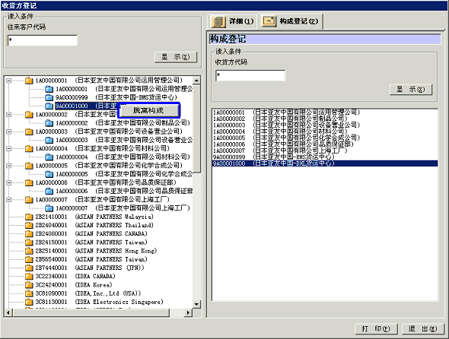Image resolution: width=449 pixels, height=339 pixels.
Task: Click folder icon of 2B74440001 ASIAN PARTNERS (JPN)
Action: (29, 268)
